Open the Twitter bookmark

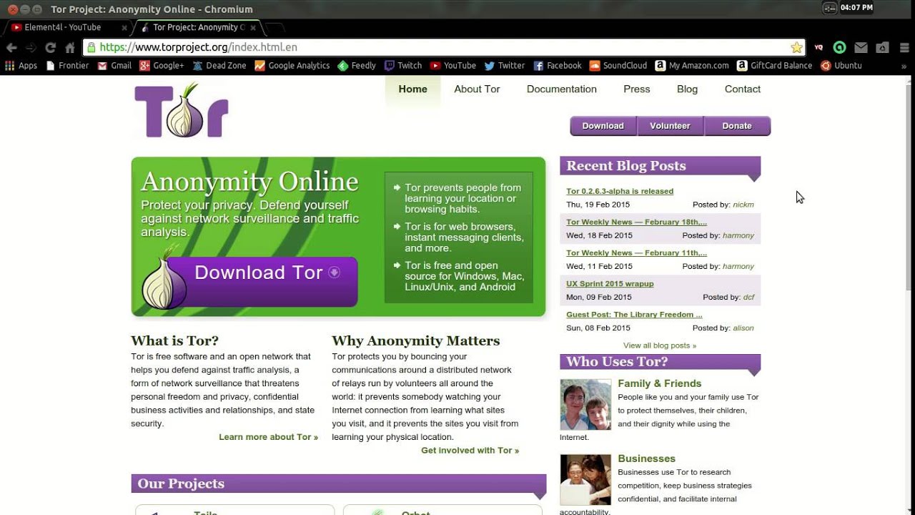(x=505, y=65)
